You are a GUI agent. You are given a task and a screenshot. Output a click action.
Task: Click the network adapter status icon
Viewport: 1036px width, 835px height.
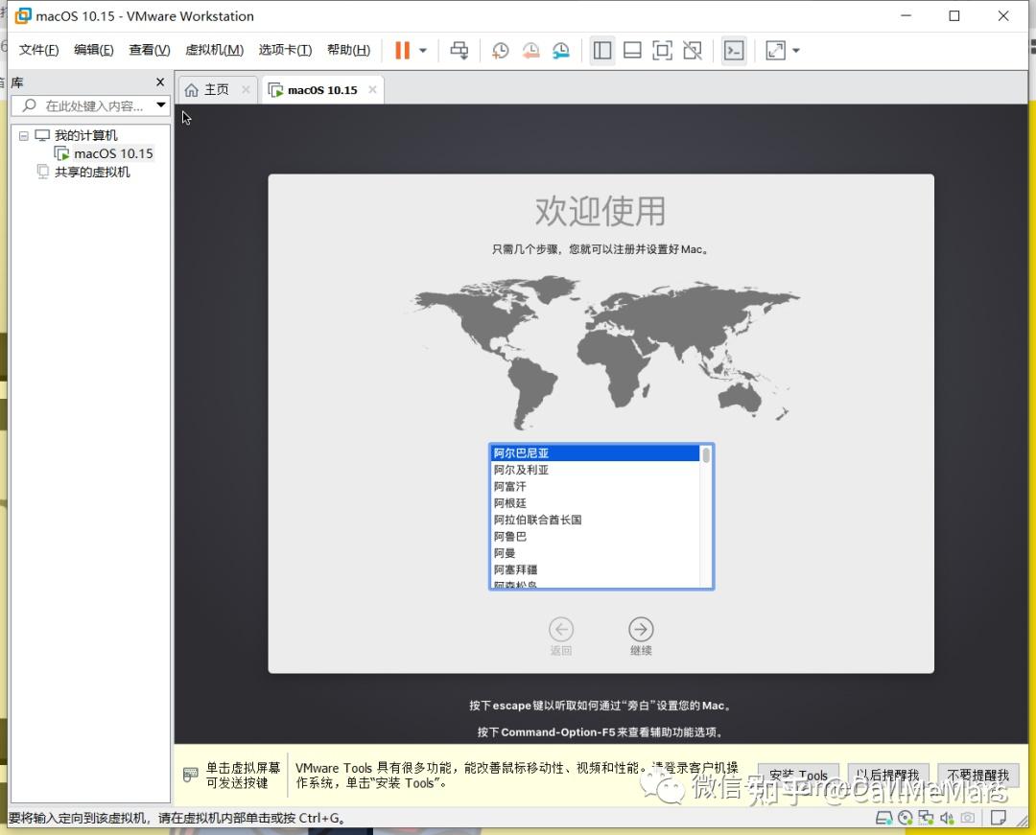tap(926, 819)
